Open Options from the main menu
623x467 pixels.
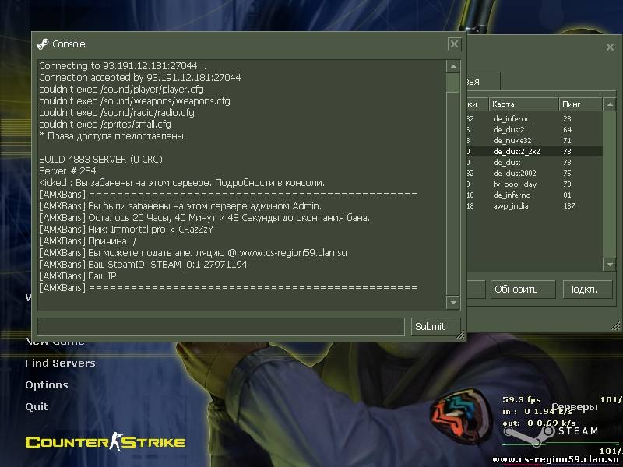pos(47,384)
